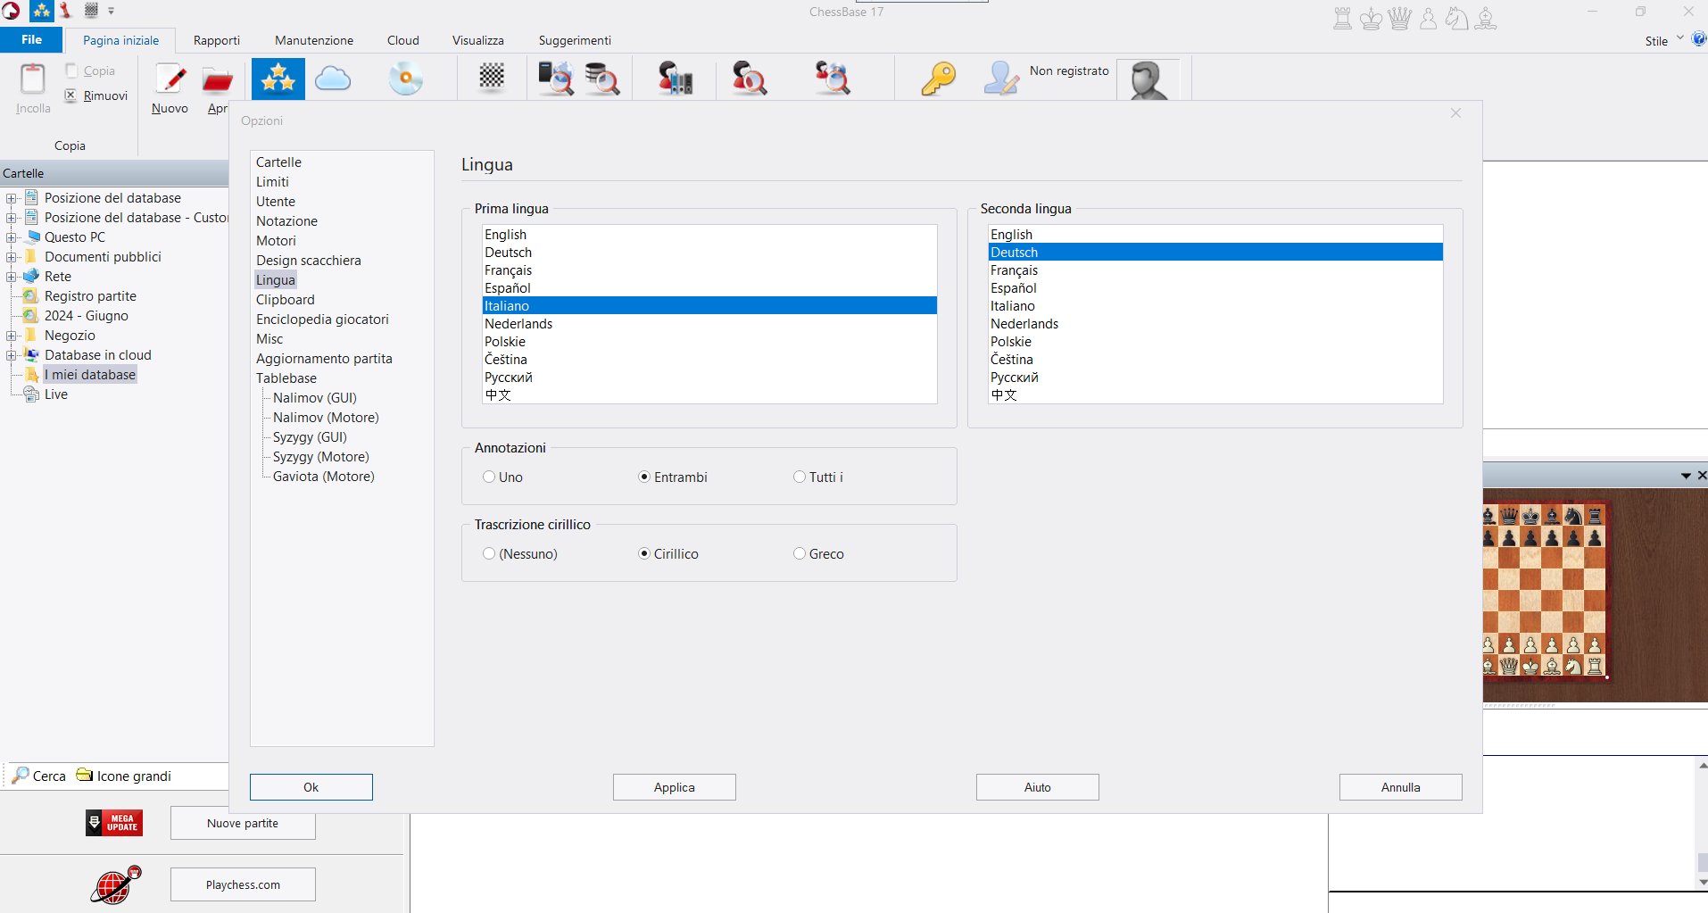Click the Rimuovi remove icon
The height and width of the screenshot is (913, 1708).
pos(70,95)
